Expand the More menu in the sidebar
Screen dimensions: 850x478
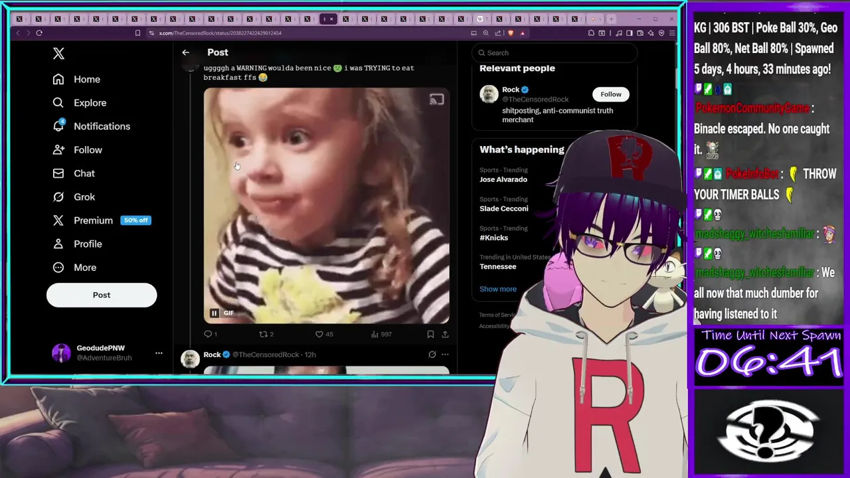click(x=74, y=268)
